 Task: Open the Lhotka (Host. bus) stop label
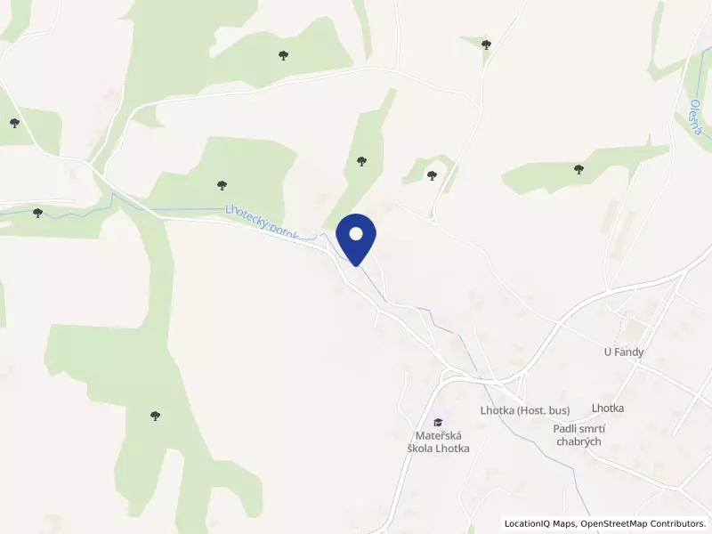pos(525,410)
